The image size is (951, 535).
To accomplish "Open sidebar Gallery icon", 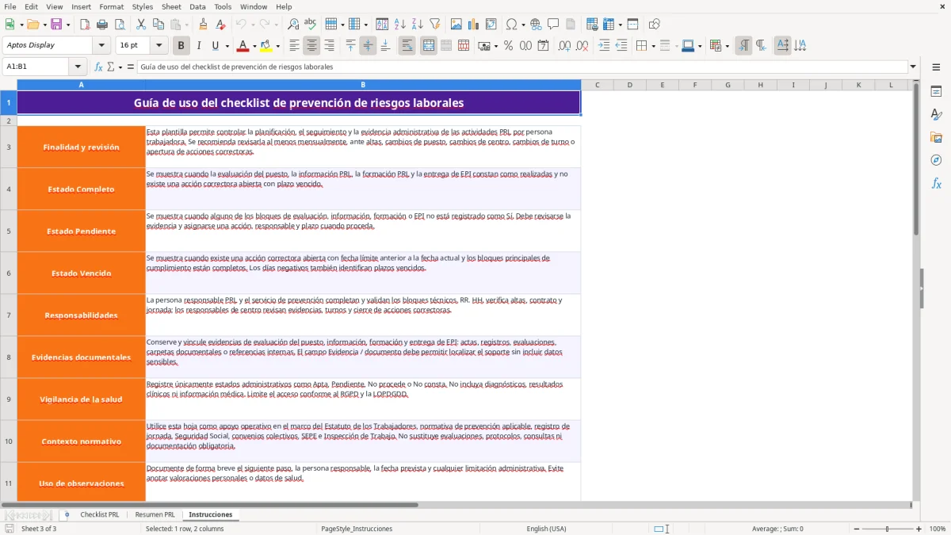I will pyautogui.click(x=936, y=138).
